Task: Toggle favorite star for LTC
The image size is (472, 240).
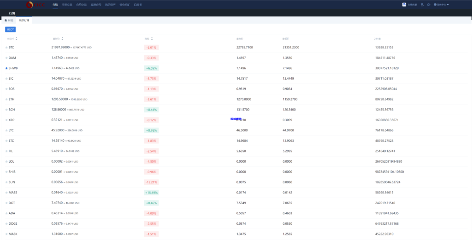Action: pyautogui.click(x=6, y=130)
